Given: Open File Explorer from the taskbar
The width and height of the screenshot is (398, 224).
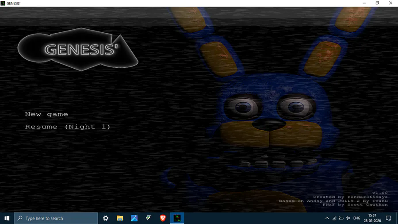Looking at the screenshot, I should pyautogui.click(x=120, y=218).
